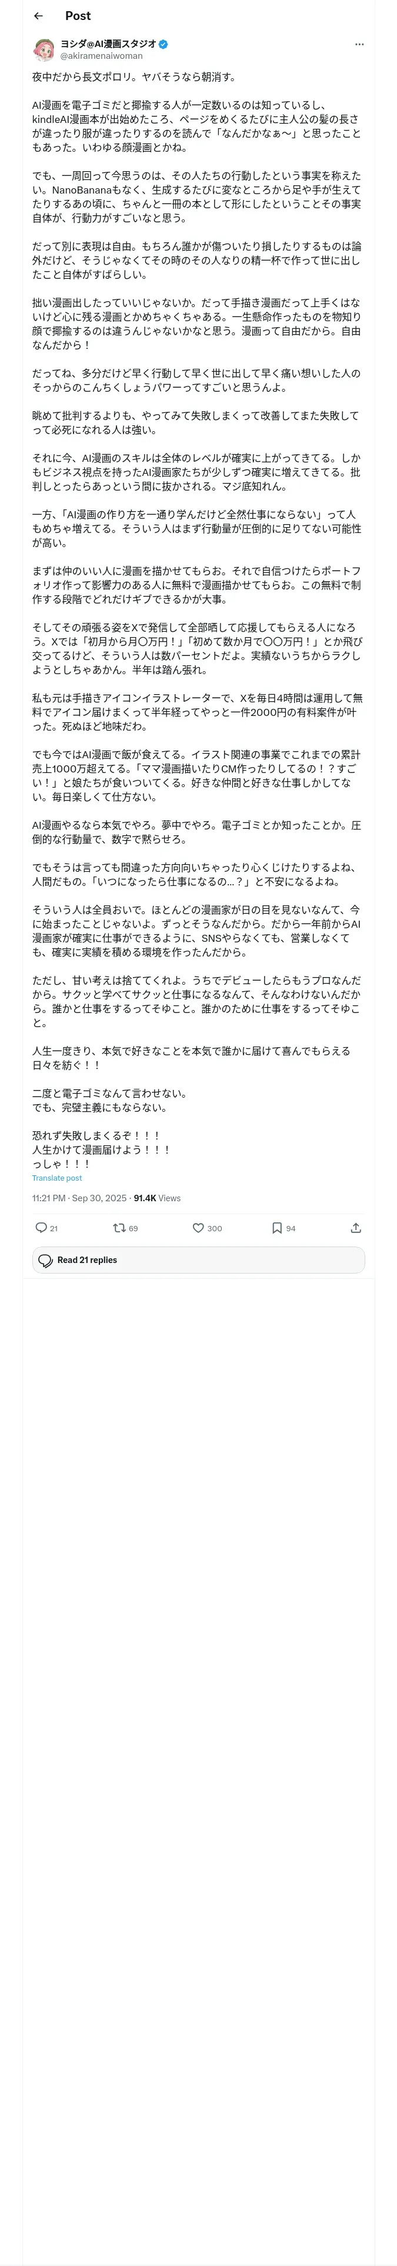This screenshot has height=2266, width=397.
Task: Toggle the bookmark icon on the post
Action: point(276,1227)
